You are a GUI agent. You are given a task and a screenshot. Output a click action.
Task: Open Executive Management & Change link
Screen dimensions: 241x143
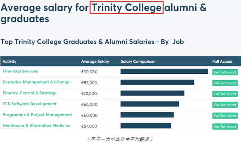pos(36,82)
